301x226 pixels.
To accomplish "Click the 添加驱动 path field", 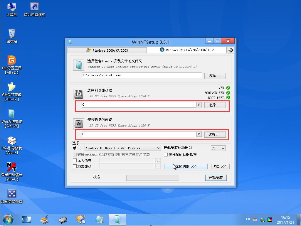I will 127,166.
